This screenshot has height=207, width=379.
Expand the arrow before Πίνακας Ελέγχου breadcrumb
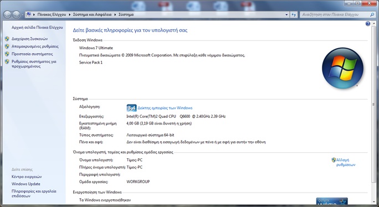[x=34, y=14]
